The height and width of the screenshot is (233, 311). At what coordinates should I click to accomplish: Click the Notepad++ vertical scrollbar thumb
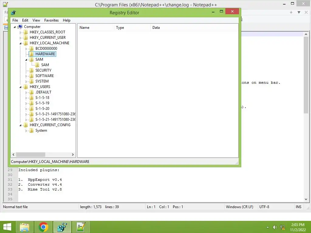[x=306, y=75]
